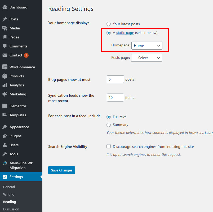Open the Plugins plug icon

[5, 136]
